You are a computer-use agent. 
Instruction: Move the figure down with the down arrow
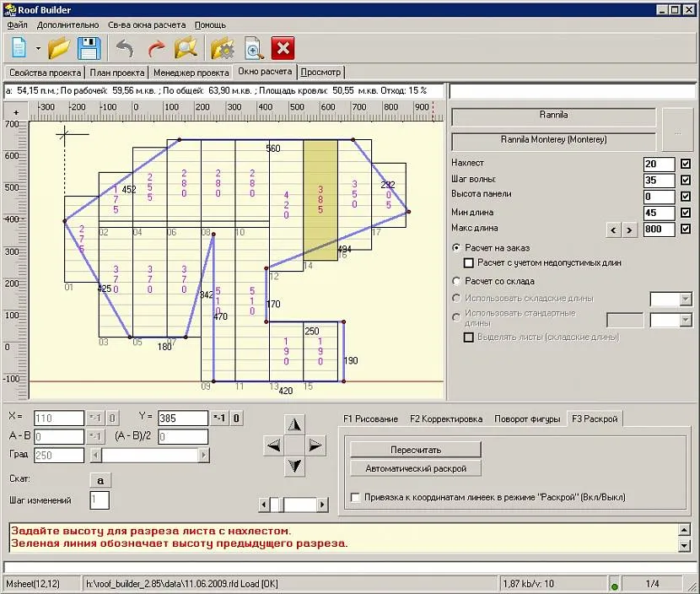(x=294, y=466)
